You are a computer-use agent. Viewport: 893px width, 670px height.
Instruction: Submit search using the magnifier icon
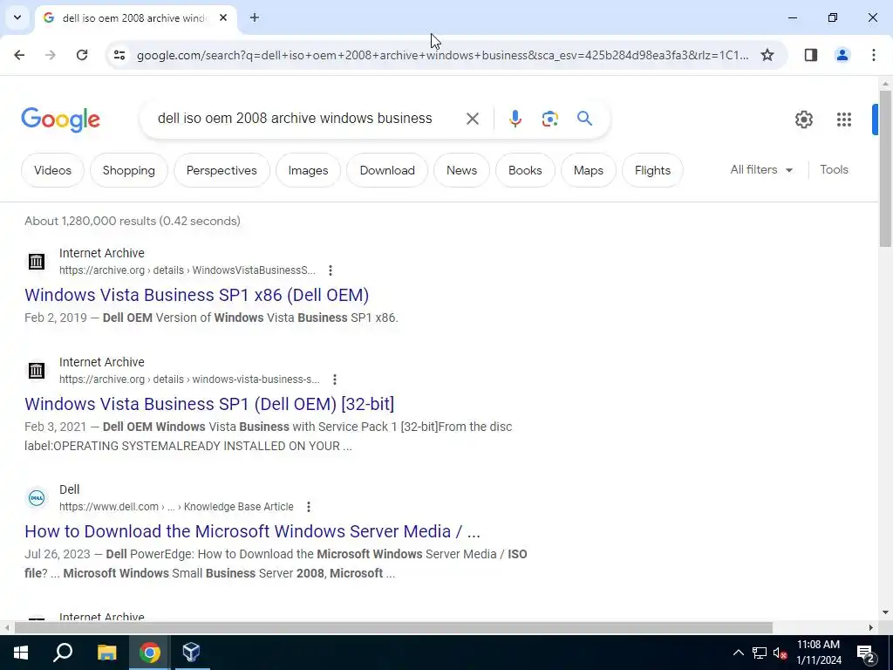coord(584,119)
